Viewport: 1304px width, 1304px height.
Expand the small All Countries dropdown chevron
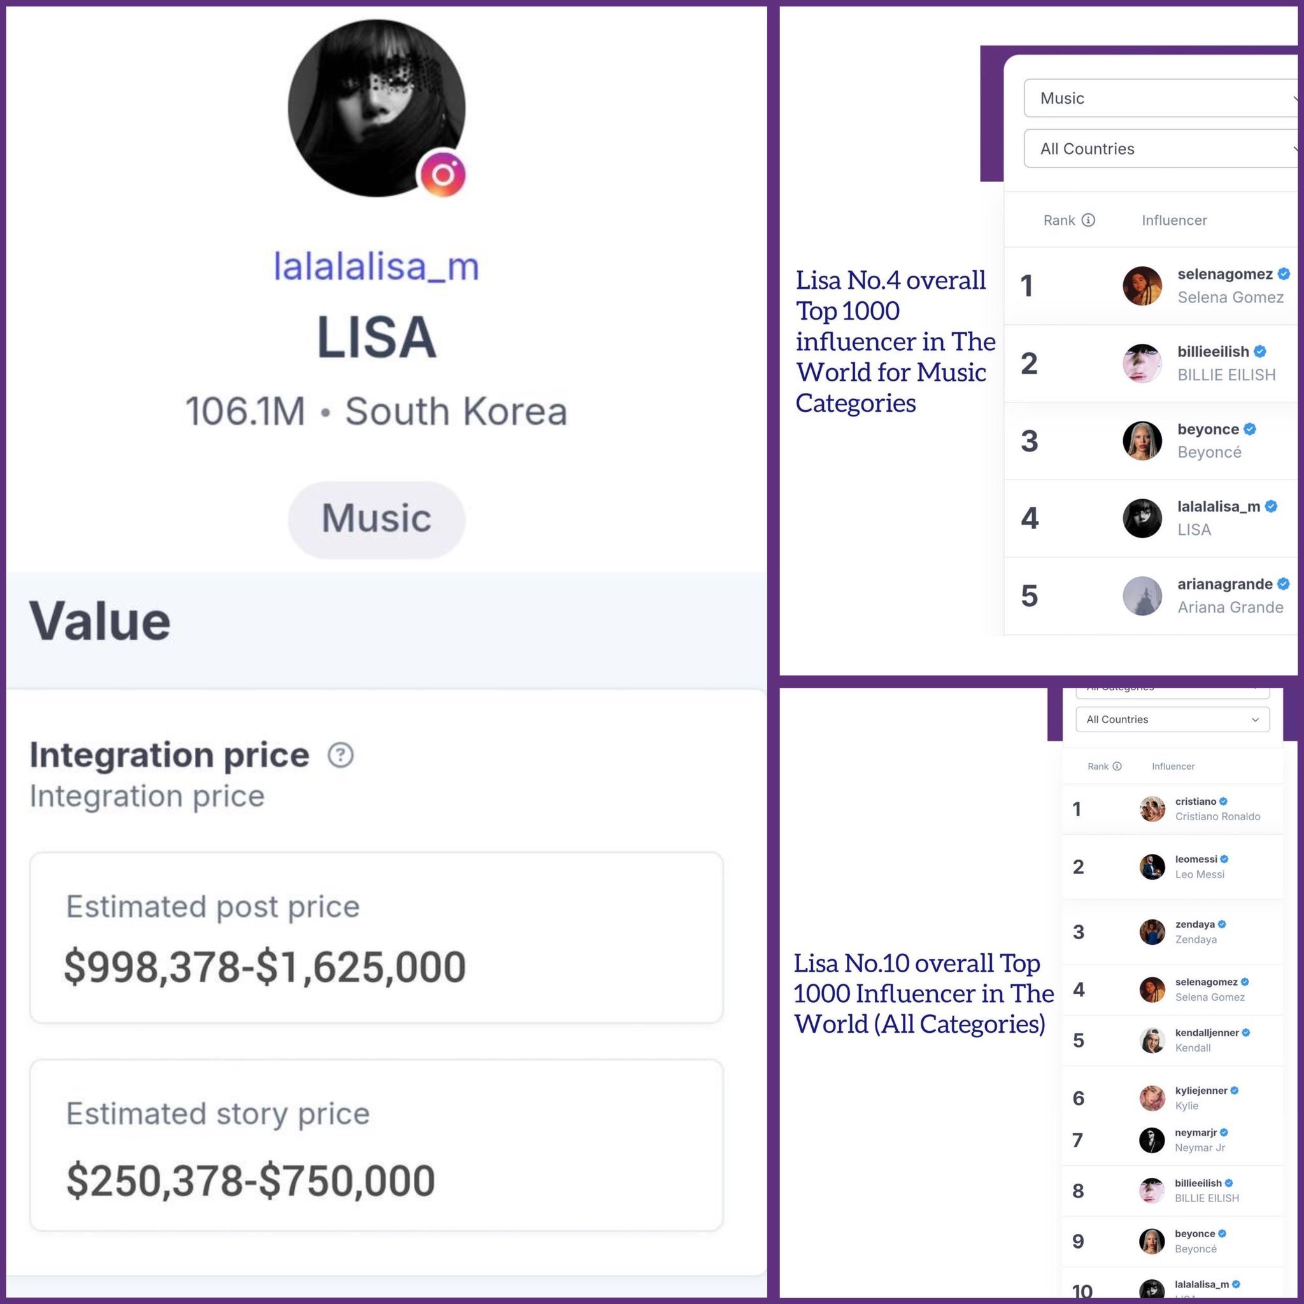click(x=1255, y=719)
